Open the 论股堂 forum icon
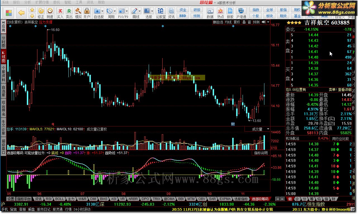Viewport: 358px width, 214px height. [x=161, y=11]
